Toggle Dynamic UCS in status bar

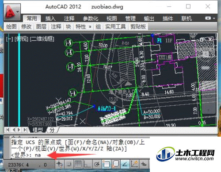[134, 164]
